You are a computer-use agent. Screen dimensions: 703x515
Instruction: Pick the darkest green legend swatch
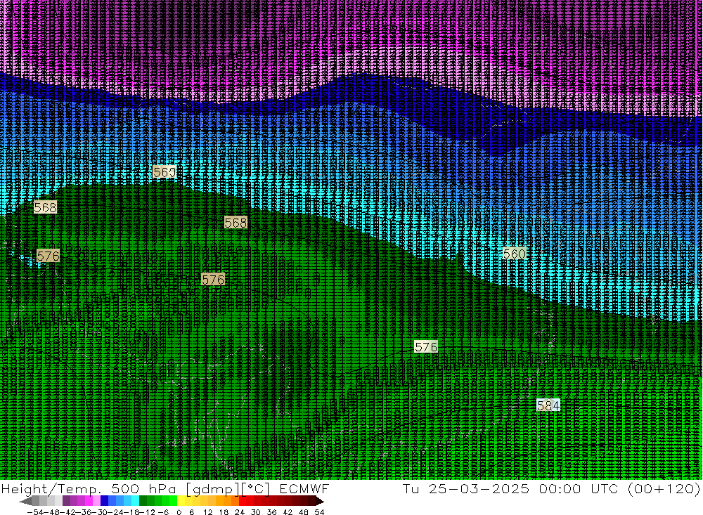(143, 500)
